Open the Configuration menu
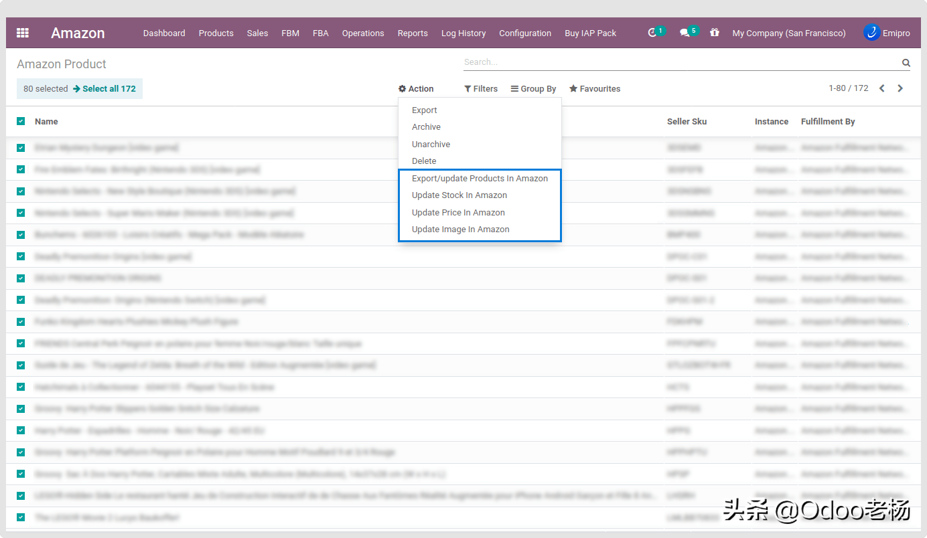Image resolution: width=927 pixels, height=538 pixels. (525, 33)
